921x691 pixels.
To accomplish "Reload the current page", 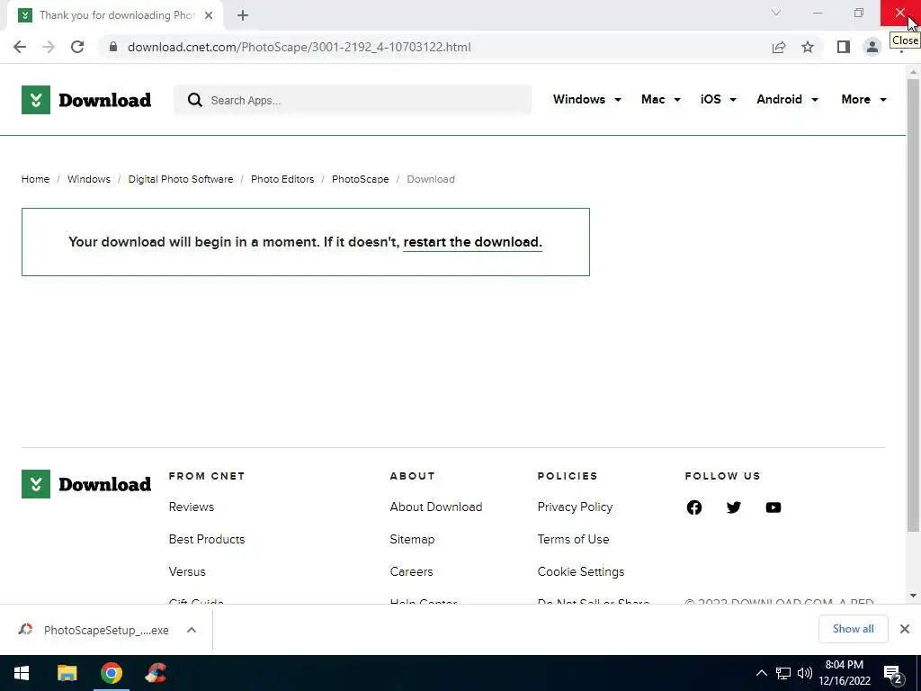I will pos(77,47).
